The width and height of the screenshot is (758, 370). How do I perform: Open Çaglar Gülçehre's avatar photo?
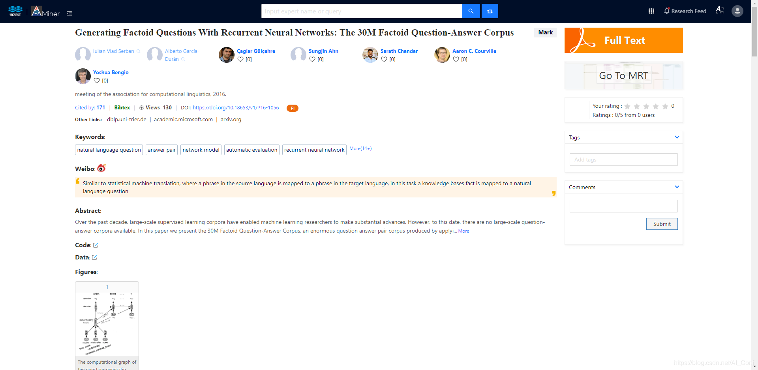coord(227,55)
